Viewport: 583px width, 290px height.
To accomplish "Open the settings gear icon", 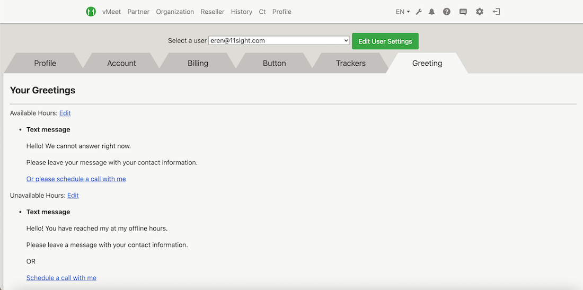I will [480, 12].
